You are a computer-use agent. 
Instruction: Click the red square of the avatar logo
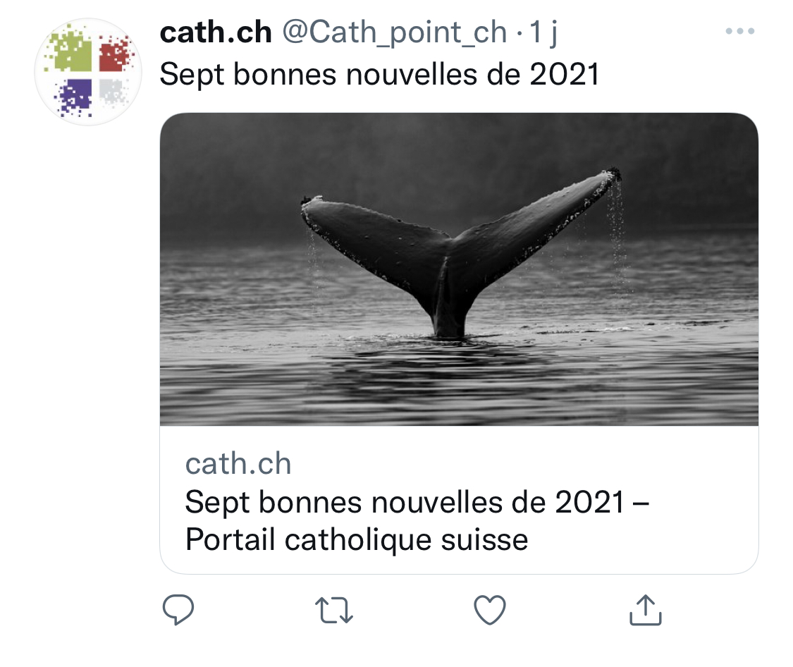click(x=116, y=53)
